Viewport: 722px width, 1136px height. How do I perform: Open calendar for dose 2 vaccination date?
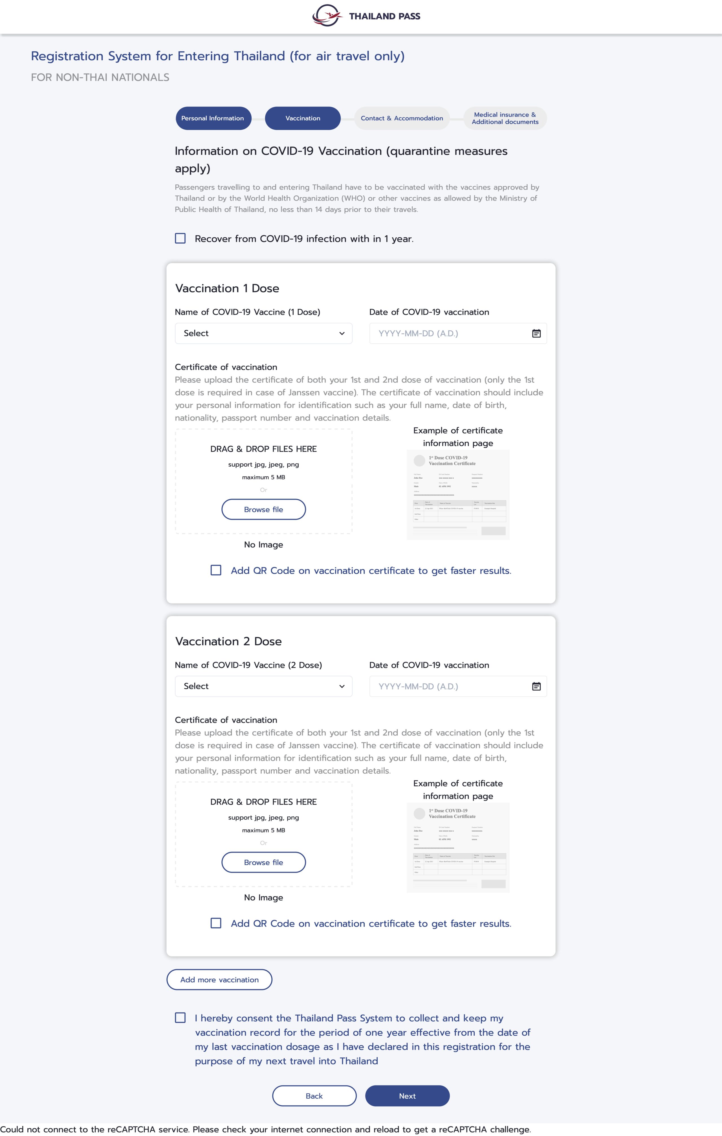point(536,686)
